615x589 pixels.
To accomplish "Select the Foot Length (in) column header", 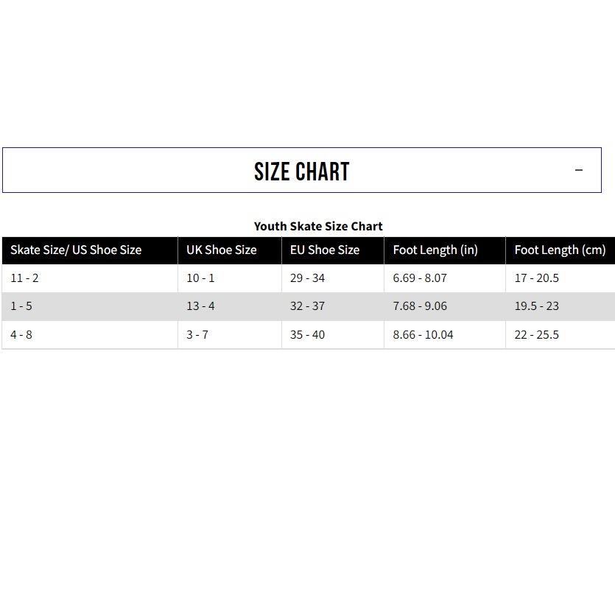I will [435, 250].
